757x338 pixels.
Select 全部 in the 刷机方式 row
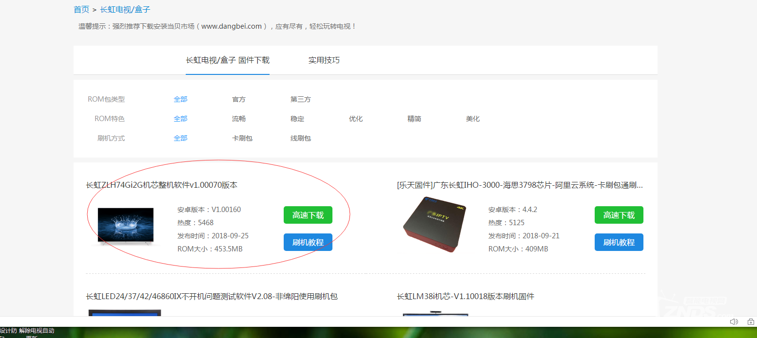tap(180, 138)
